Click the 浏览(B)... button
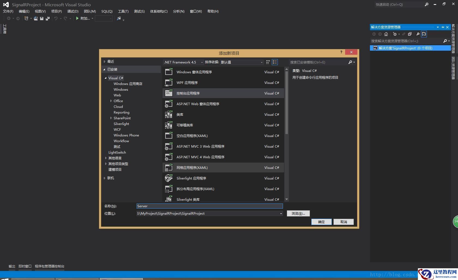458x280 pixels. coord(298,214)
